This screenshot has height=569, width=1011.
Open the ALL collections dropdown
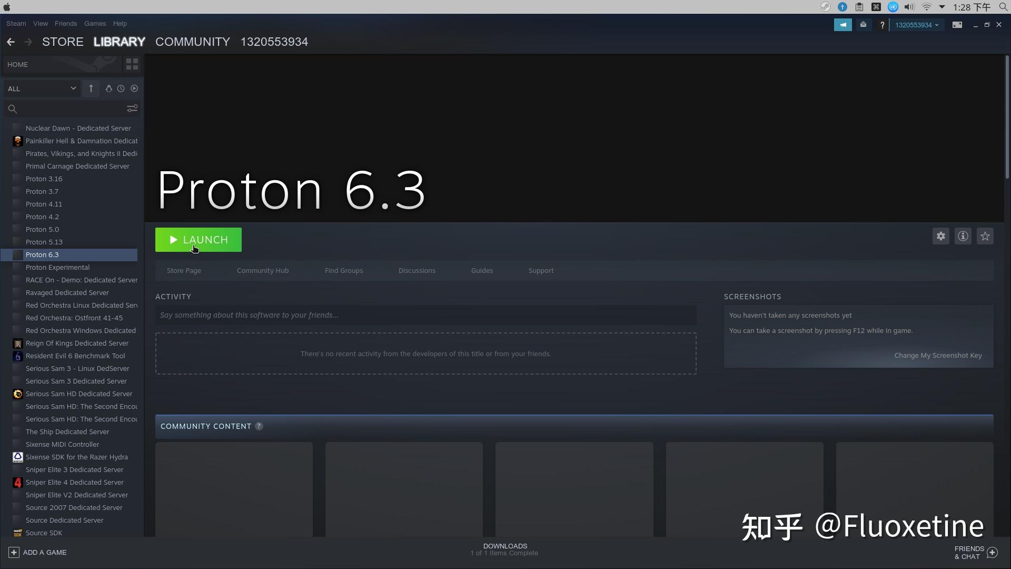pos(41,89)
